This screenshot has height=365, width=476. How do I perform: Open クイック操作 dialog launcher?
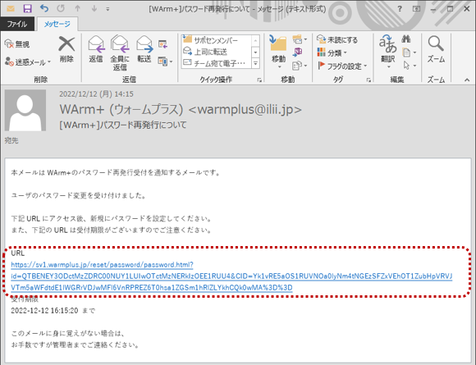click(x=259, y=80)
